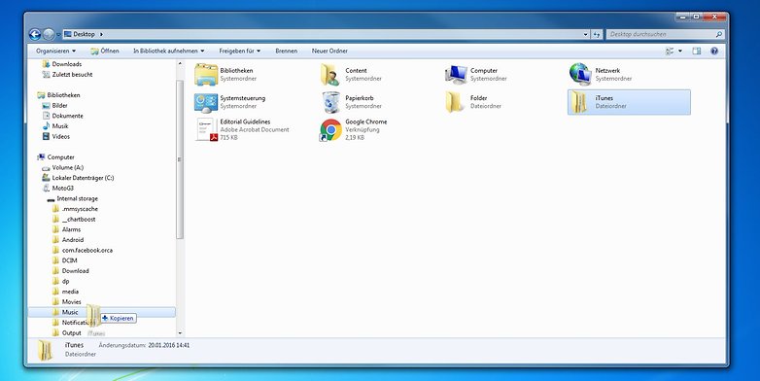
Task: Open recent pages dropdown next to Forward
Action: (58, 34)
